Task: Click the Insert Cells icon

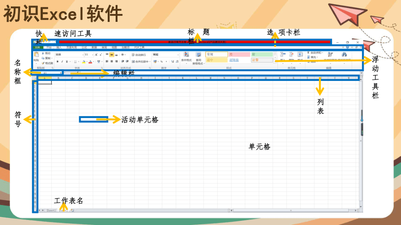Action: pyautogui.click(x=283, y=54)
